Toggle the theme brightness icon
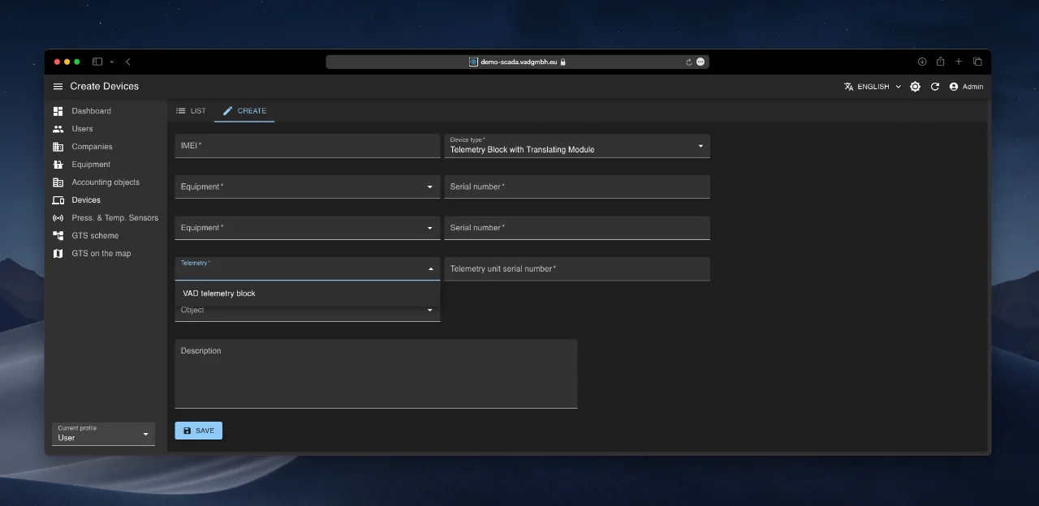The image size is (1039, 506). (x=915, y=87)
